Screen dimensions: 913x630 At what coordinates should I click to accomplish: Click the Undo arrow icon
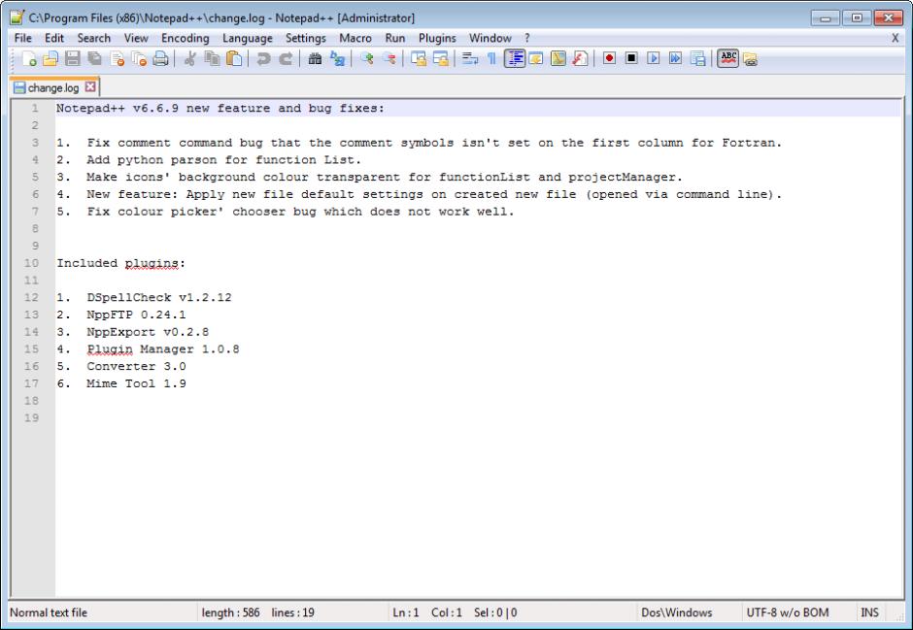coord(263,59)
